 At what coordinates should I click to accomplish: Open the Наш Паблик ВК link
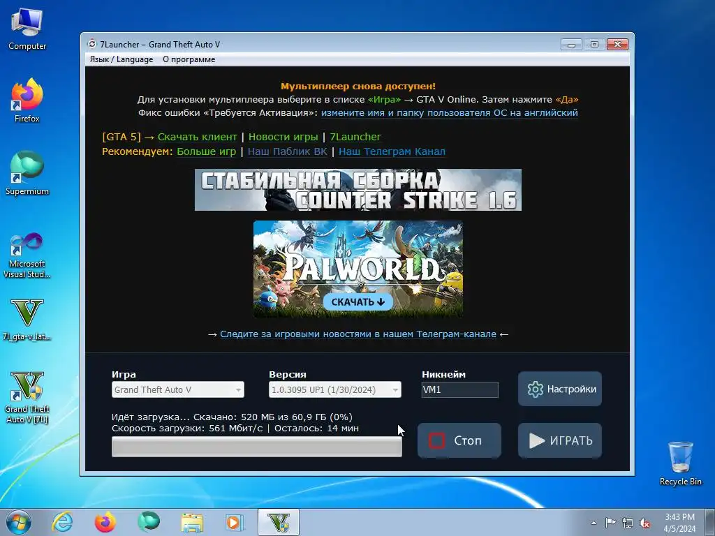[x=287, y=151]
